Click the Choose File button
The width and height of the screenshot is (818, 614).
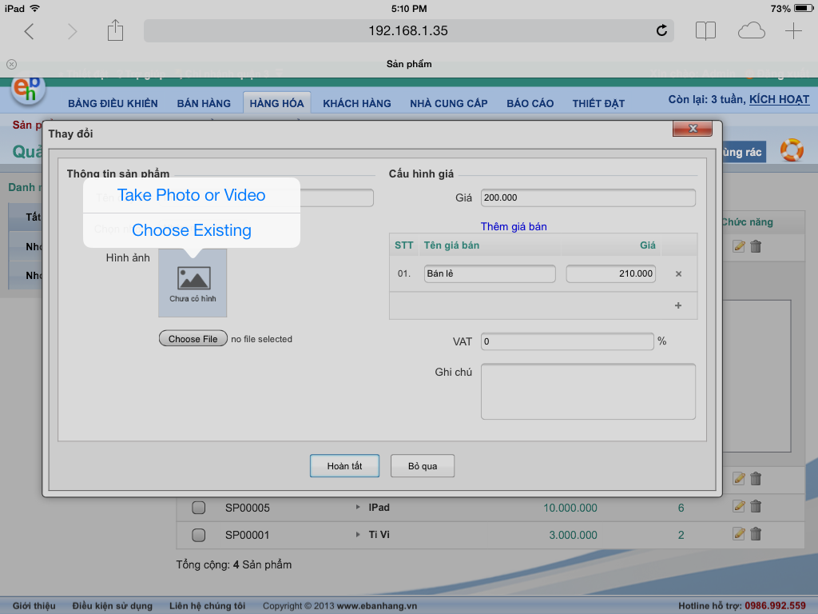(193, 339)
